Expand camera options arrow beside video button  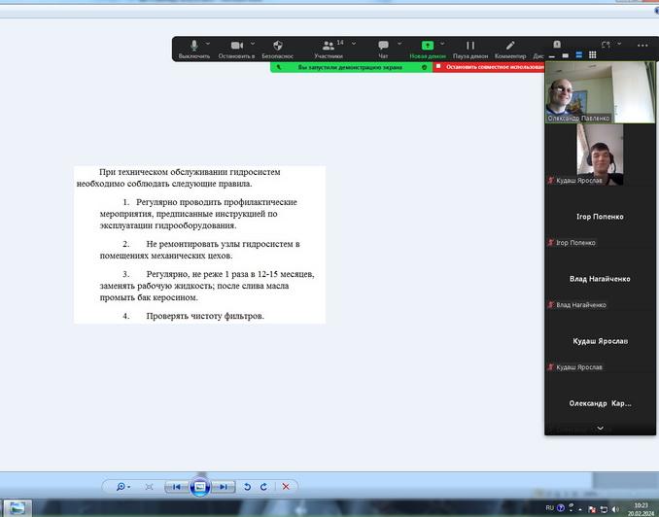tap(254, 43)
